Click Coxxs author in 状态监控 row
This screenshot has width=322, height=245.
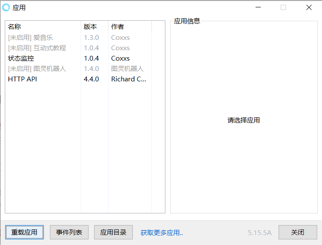click(120, 58)
